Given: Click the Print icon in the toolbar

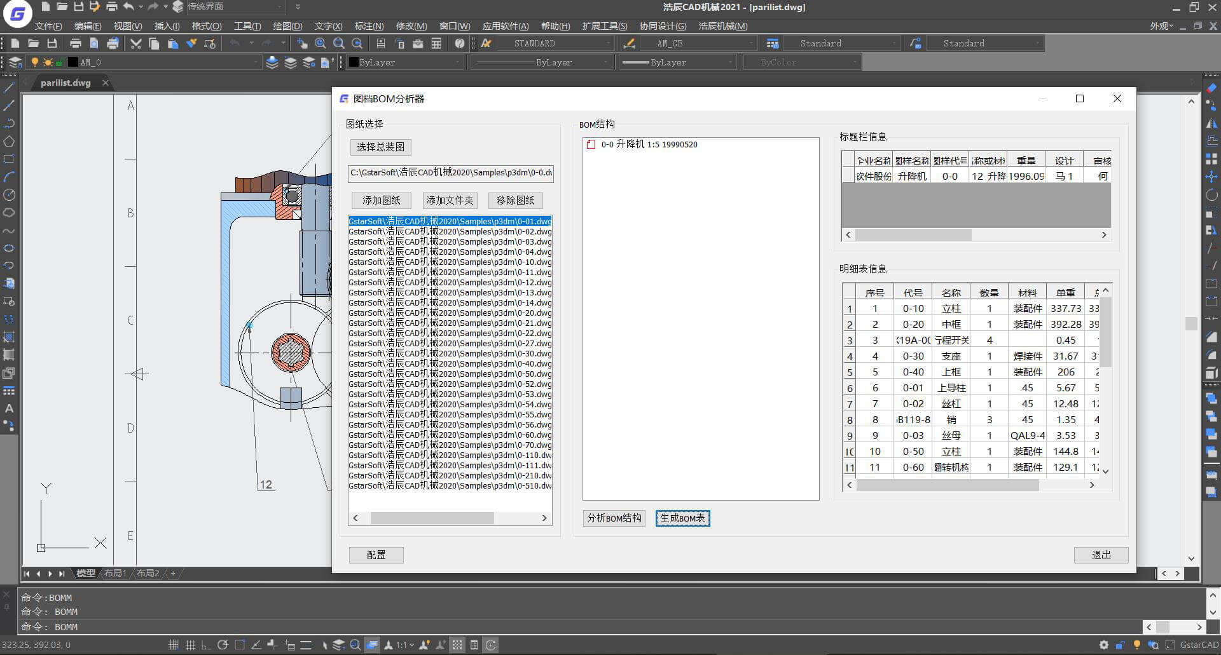Looking at the screenshot, I should click(75, 43).
